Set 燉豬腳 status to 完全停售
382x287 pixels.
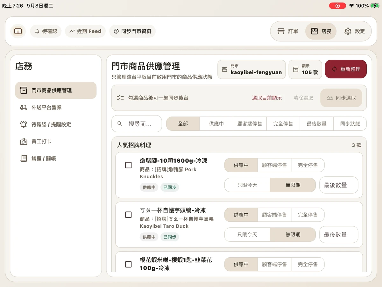pyautogui.click(x=308, y=165)
